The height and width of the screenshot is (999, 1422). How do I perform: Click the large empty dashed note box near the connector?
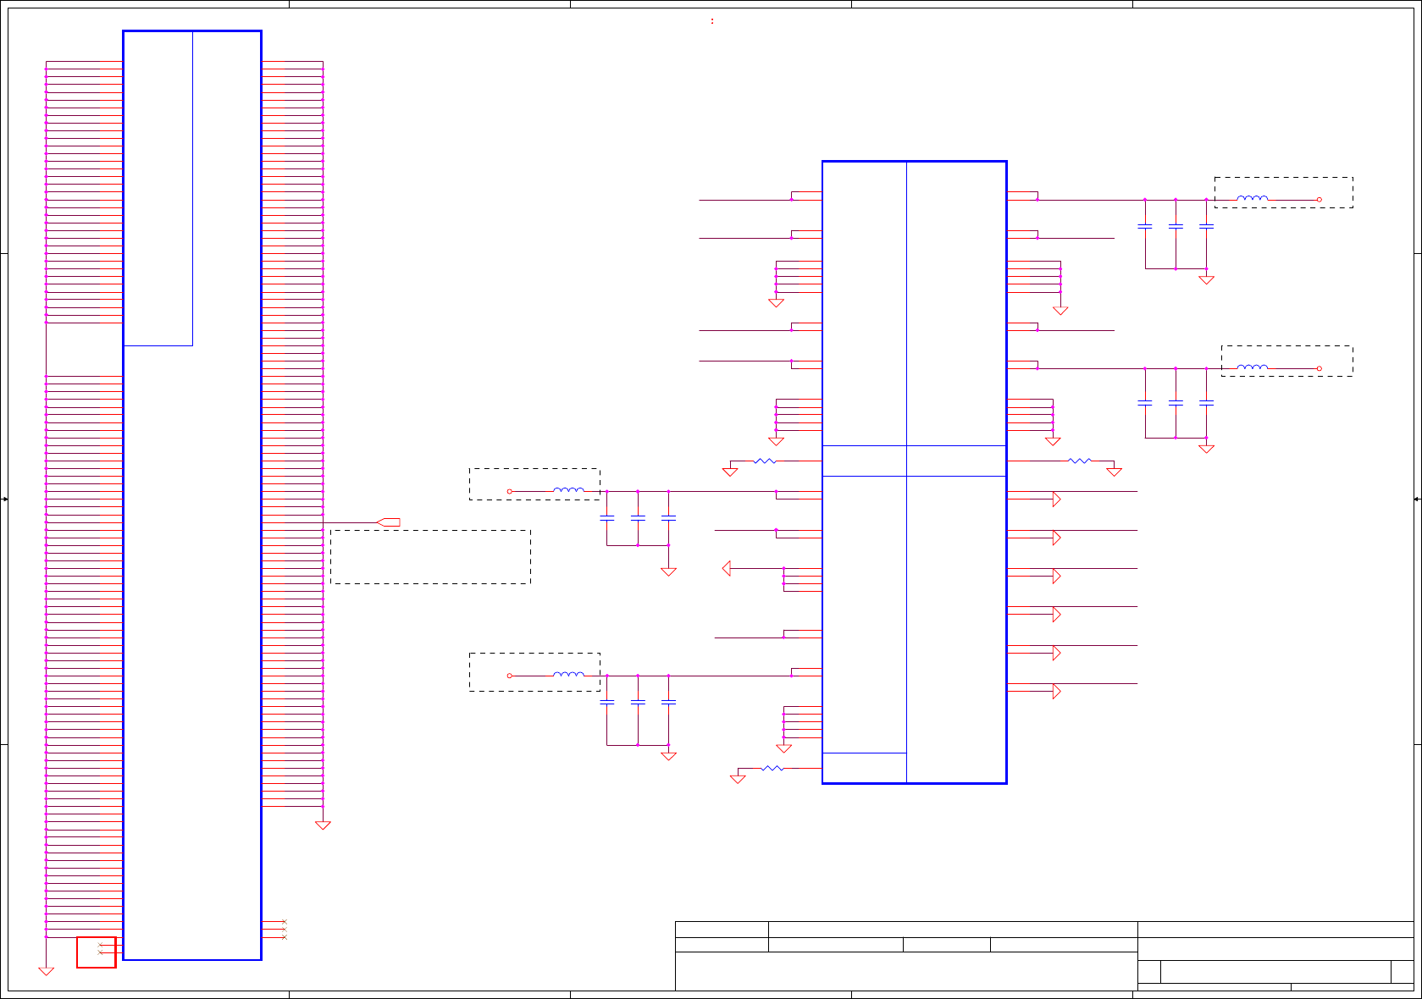(430, 557)
